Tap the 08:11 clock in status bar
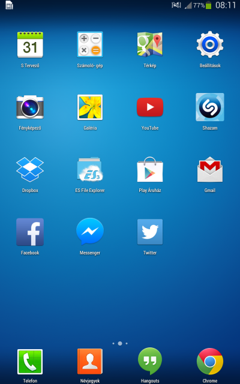Screen dimensions: 240x384 pos(226,5)
